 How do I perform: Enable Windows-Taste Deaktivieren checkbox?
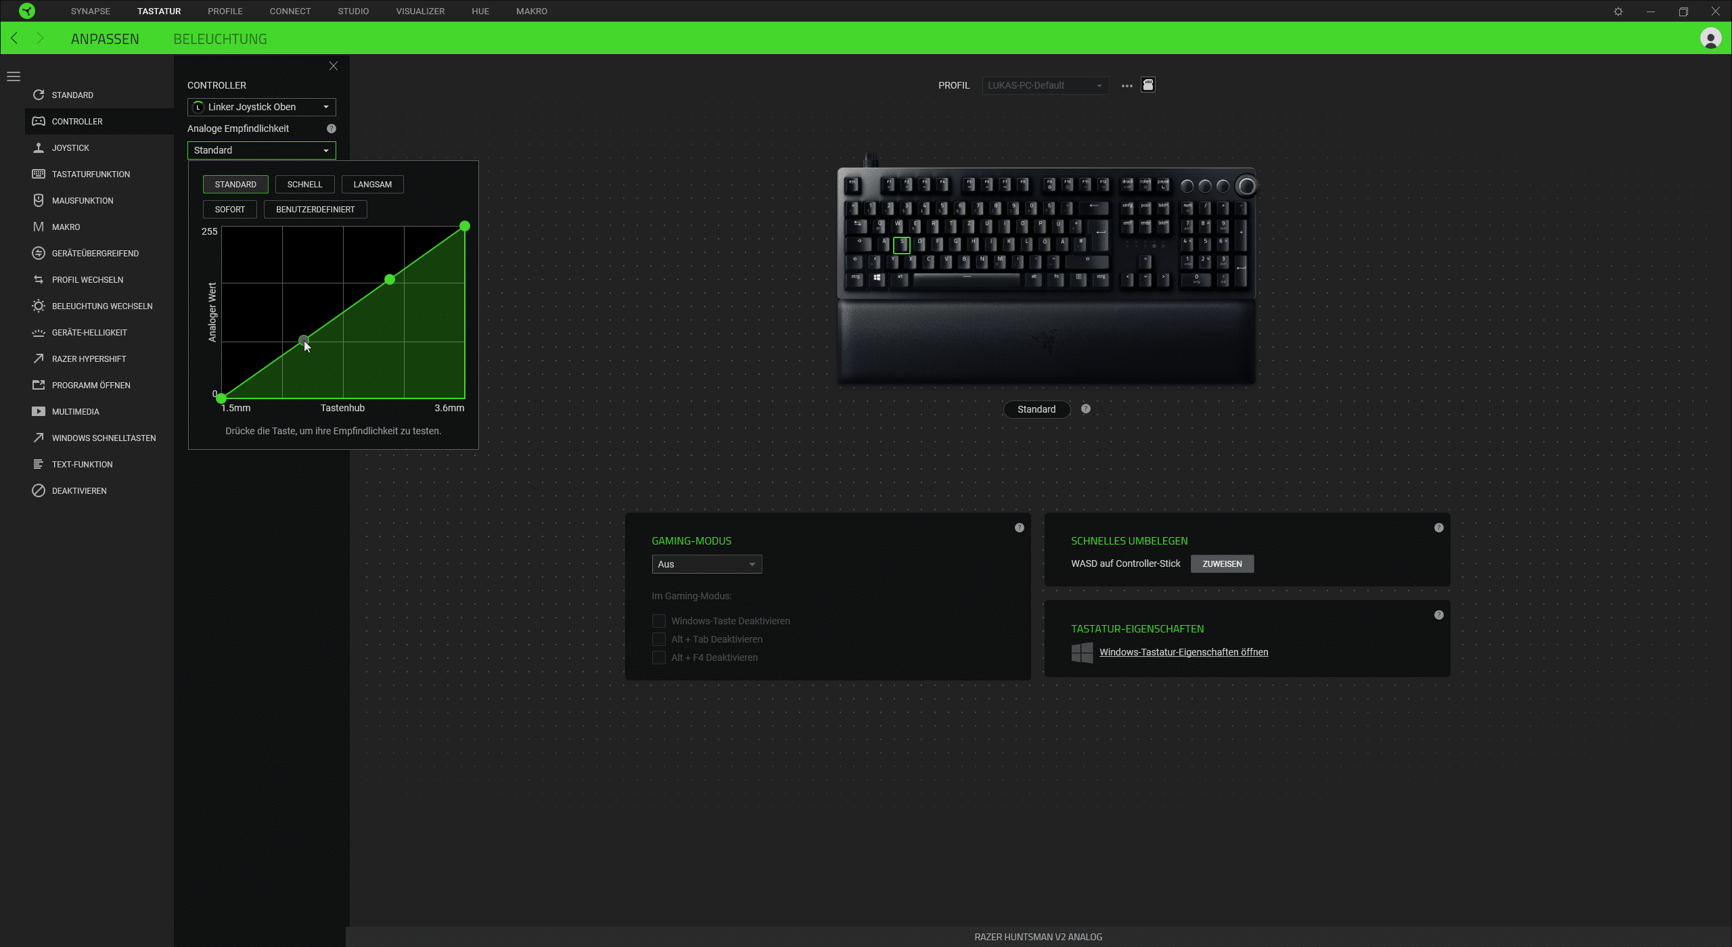(x=659, y=621)
